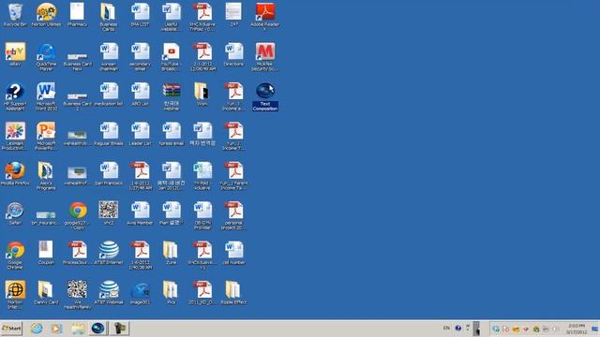Image resolution: width=600 pixels, height=337 pixels.
Task: Launch the Norton Utilities shortcut
Action: tap(46, 15)
